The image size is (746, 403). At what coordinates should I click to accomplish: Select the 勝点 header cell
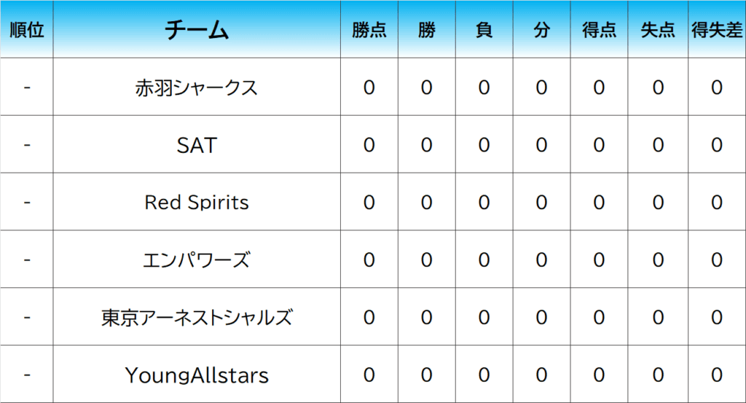pyautogui.click(x=369, y=30)
